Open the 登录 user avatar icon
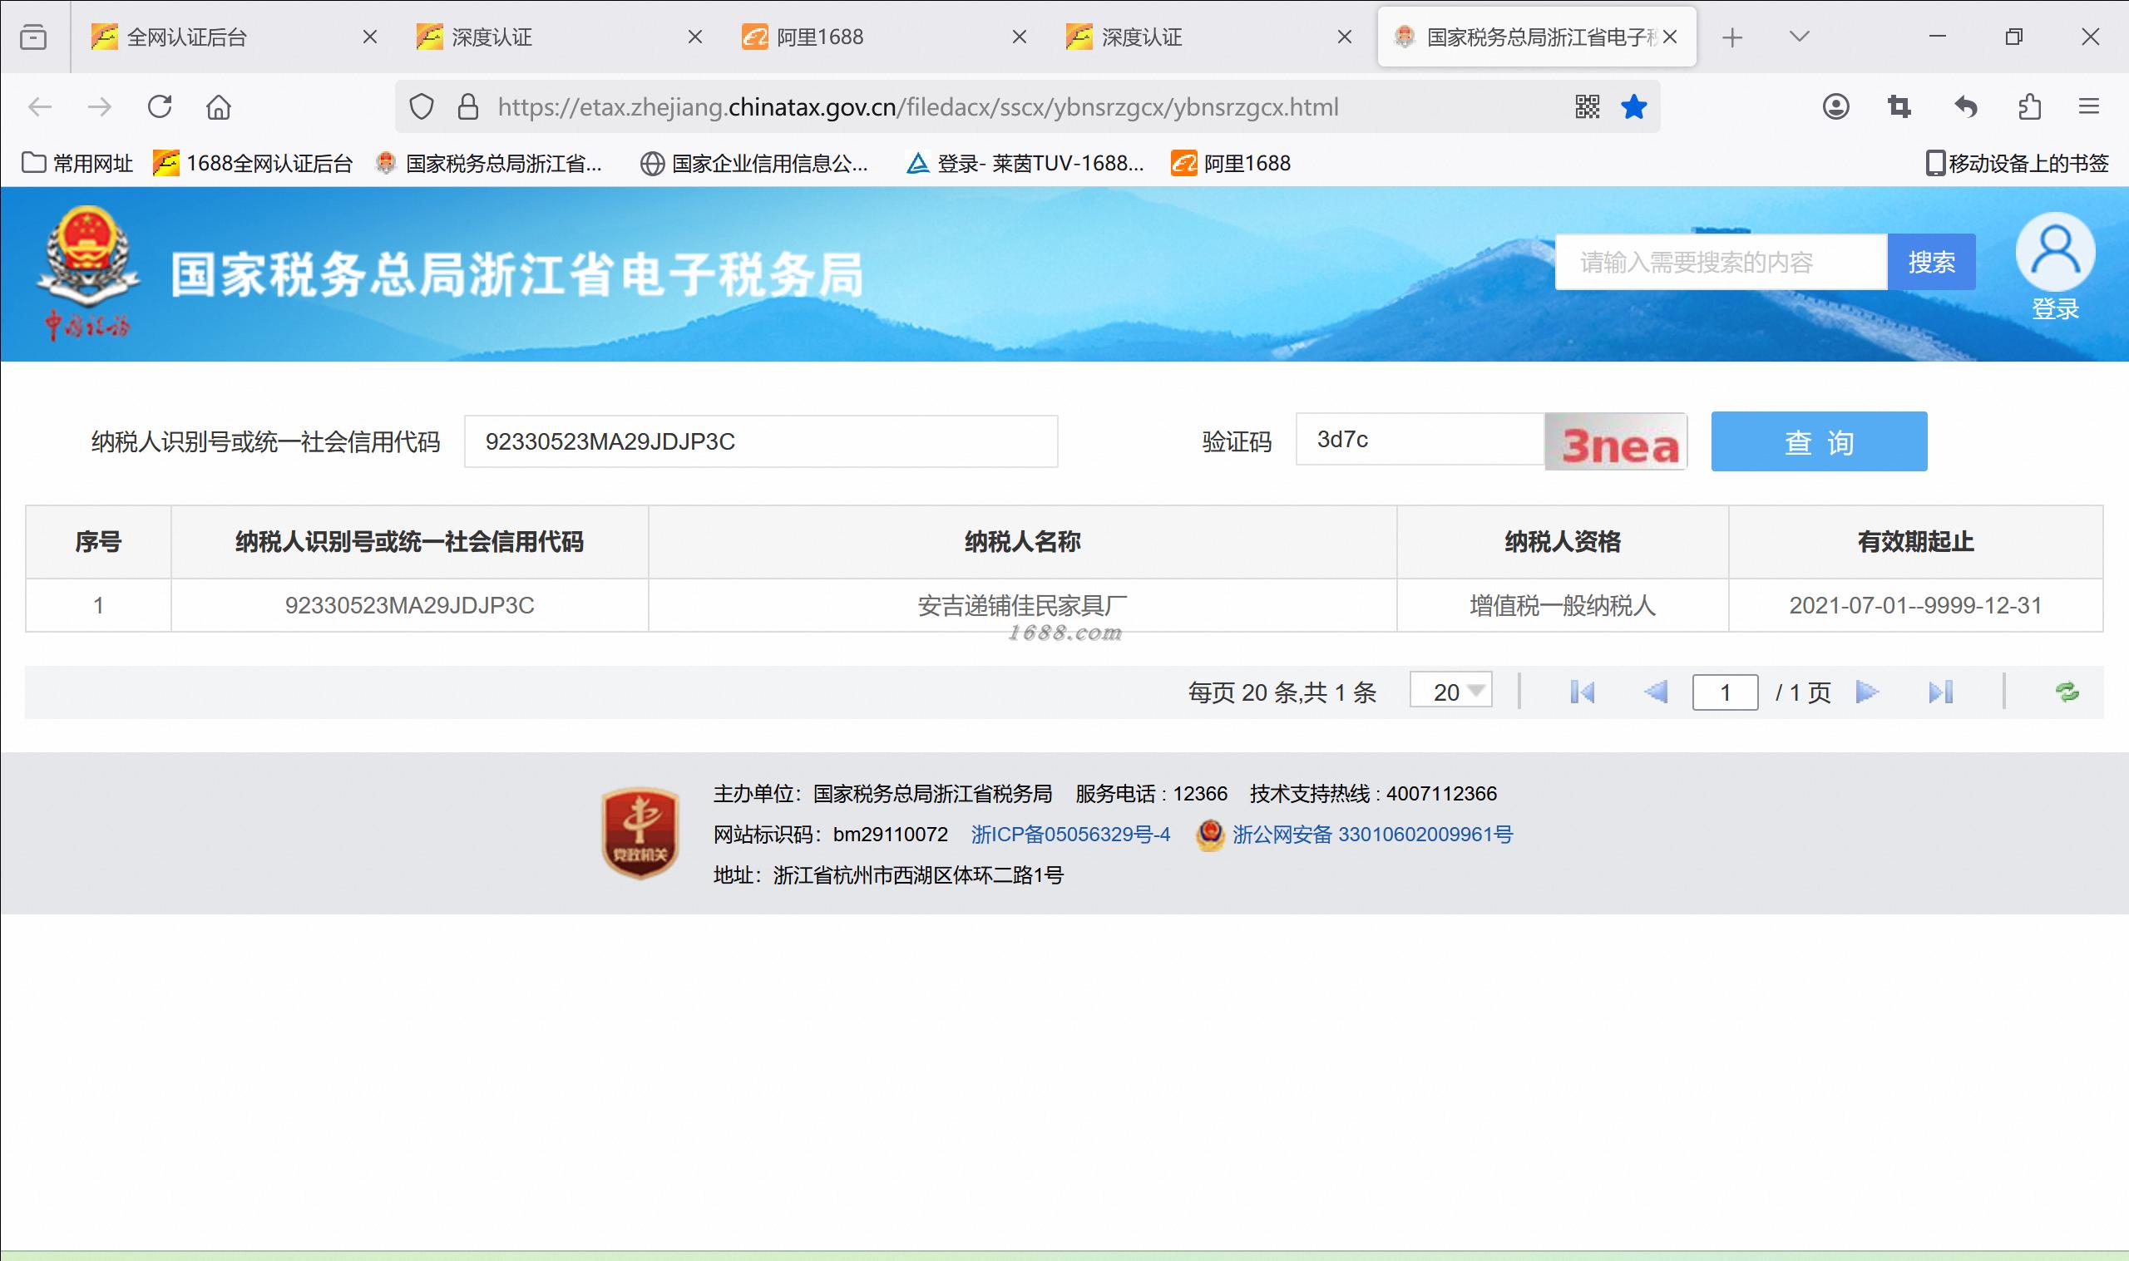This screenshot has height=1261, width=2129. (x=2055, y=254)
